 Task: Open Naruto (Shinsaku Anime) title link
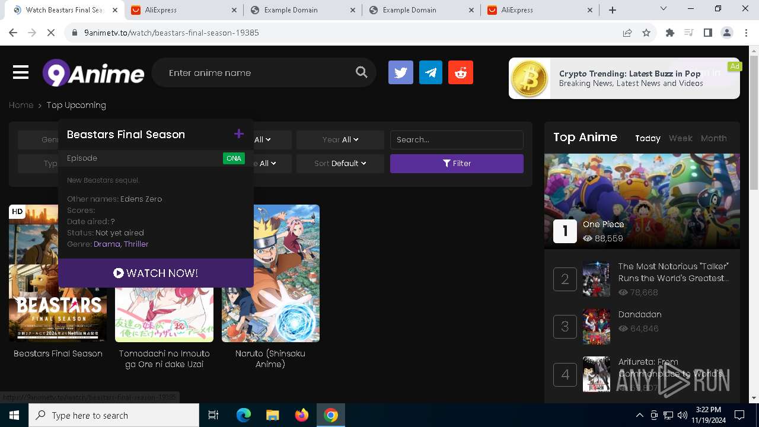point(270,359)
